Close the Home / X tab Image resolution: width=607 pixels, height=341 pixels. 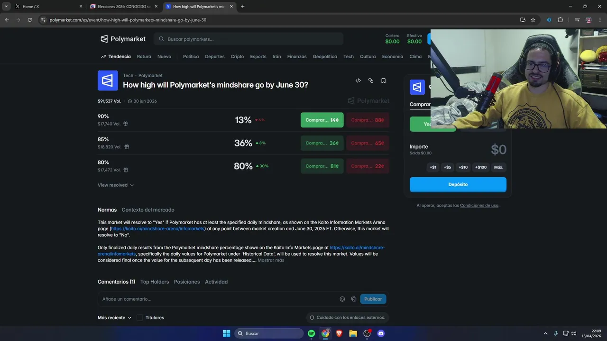81,7
